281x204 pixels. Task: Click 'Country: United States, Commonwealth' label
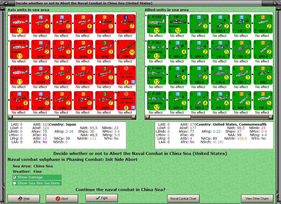tap(231, 125)
